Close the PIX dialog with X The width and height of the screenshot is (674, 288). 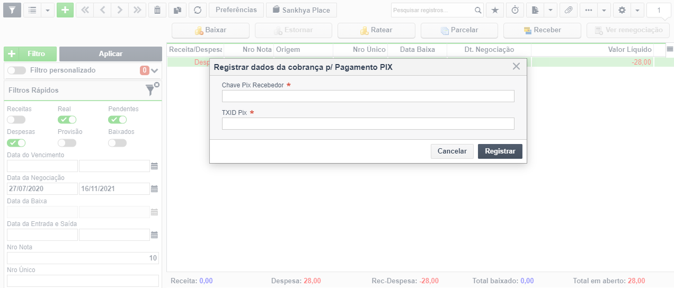click(517, 67)
